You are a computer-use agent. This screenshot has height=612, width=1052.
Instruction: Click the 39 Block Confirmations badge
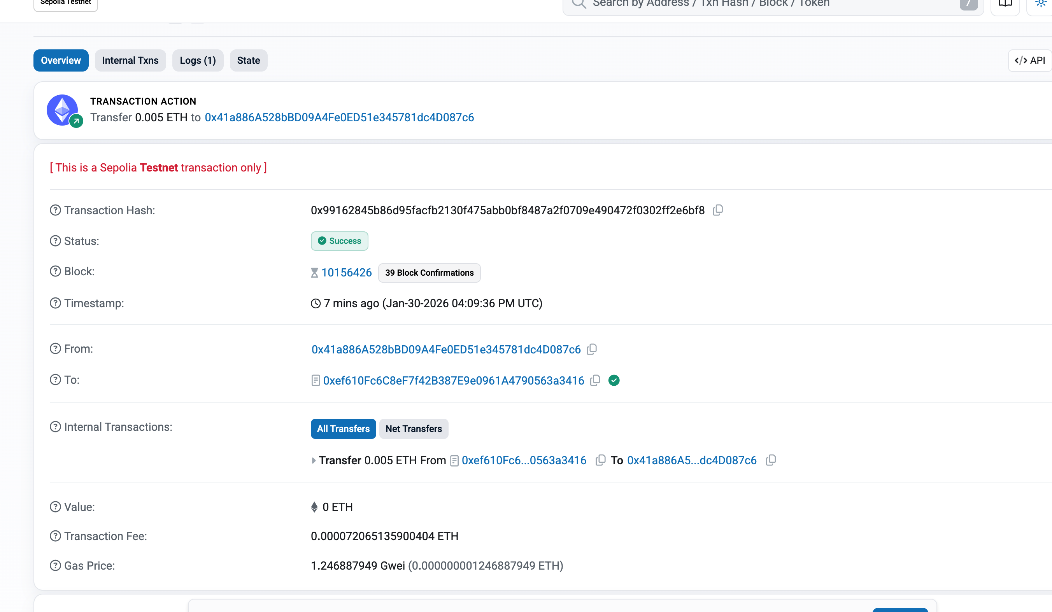click(x=429, y=273)
